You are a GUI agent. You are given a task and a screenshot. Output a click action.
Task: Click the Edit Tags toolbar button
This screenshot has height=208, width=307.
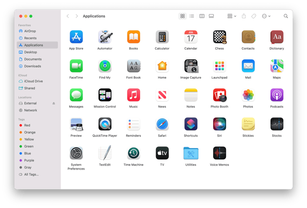click(254, 16)
